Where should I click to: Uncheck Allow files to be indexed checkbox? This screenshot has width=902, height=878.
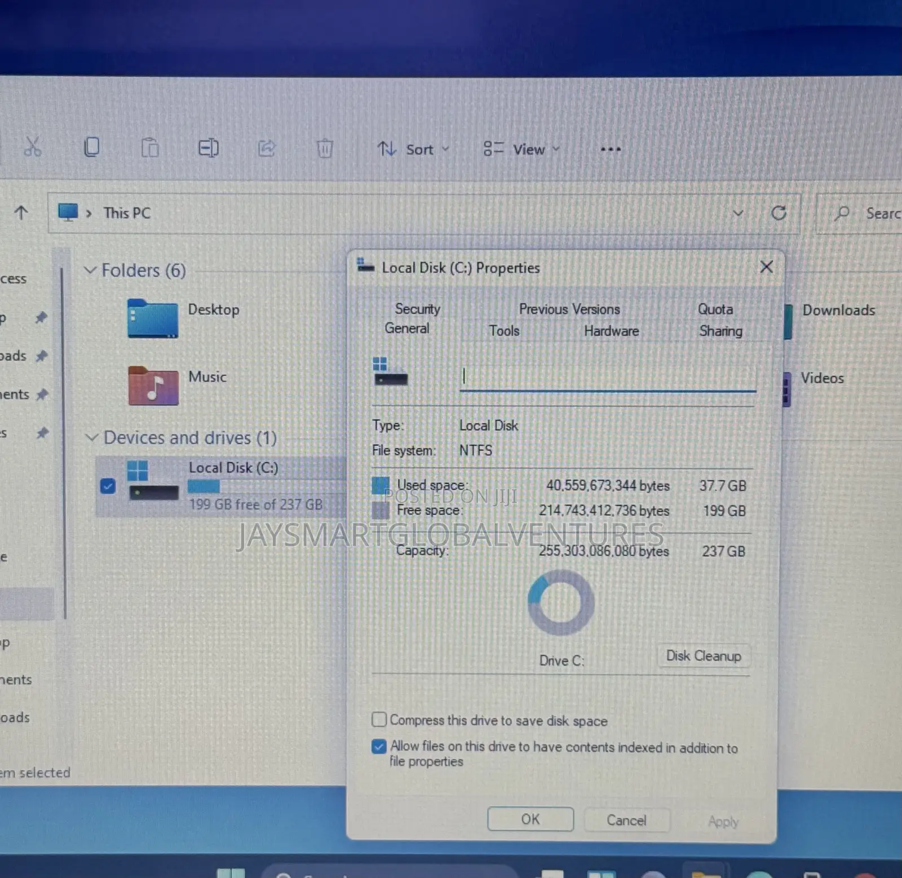click(x=379, y=746)
